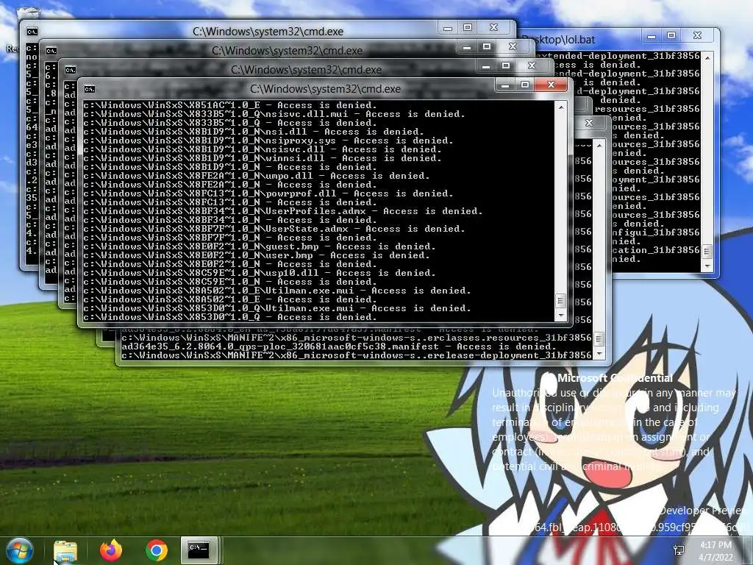Open the Windows Start menu orb

pos(20,550)
